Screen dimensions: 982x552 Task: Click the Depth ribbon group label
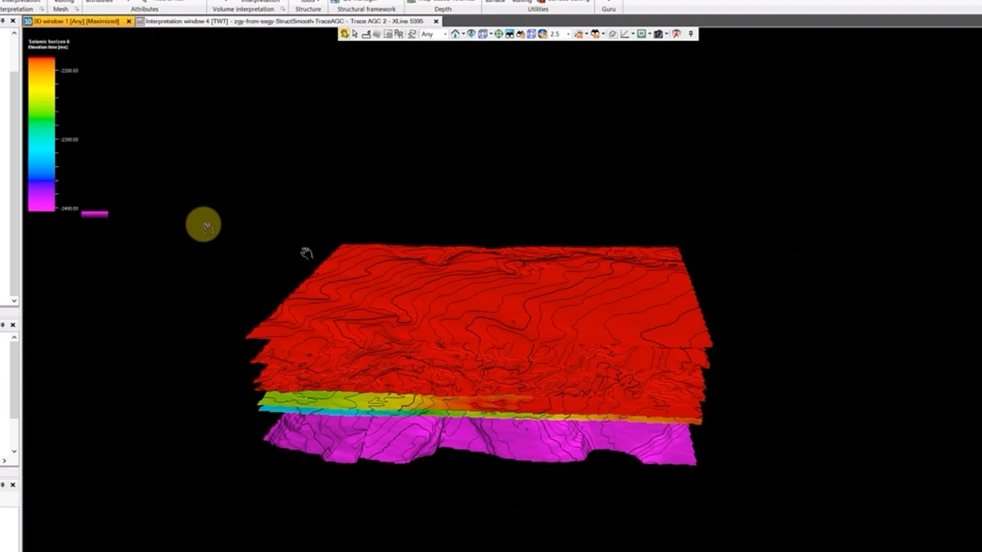pyautogui.click(x=443, y=9)
